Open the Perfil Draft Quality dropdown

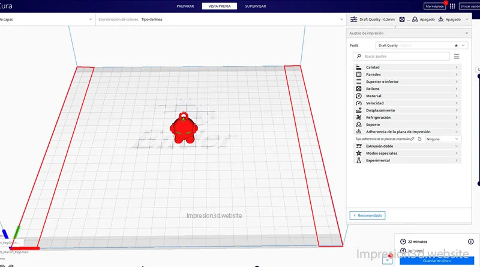pos(422,46)
